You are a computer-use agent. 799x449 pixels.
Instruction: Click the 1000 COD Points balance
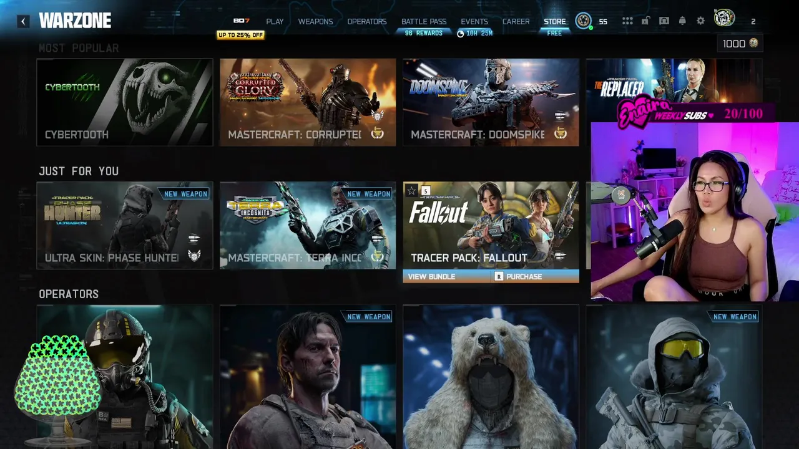(740, 44)
